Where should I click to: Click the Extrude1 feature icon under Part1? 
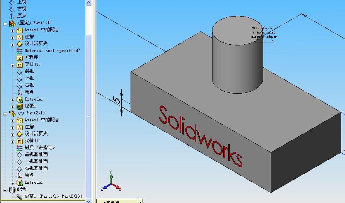point(20,100)
